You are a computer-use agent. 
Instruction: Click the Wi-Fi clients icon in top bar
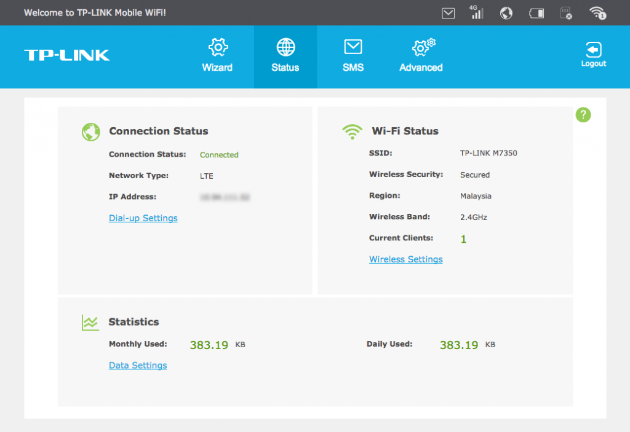click(597, 14)
